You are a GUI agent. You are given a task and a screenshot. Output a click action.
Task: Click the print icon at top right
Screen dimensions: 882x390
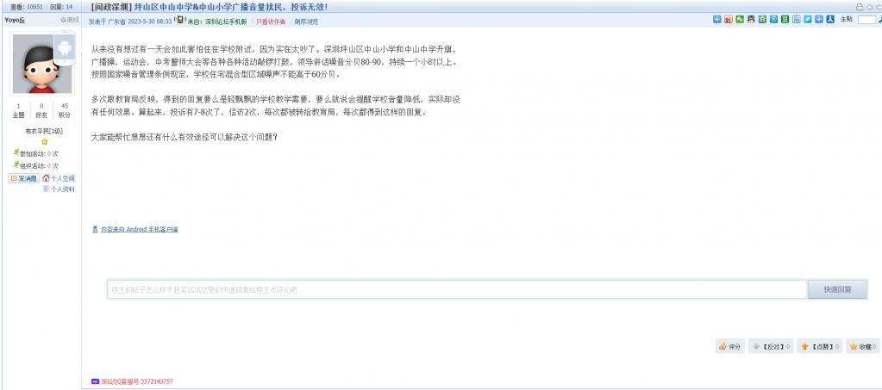pos(860,7)
